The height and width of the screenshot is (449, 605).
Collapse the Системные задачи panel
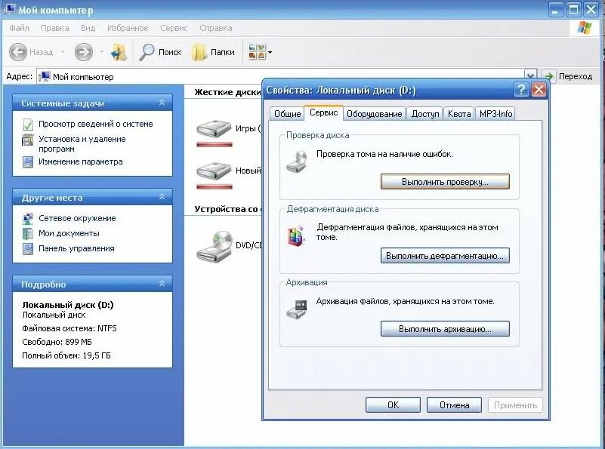pyautogui.click(x=162, y=103)
